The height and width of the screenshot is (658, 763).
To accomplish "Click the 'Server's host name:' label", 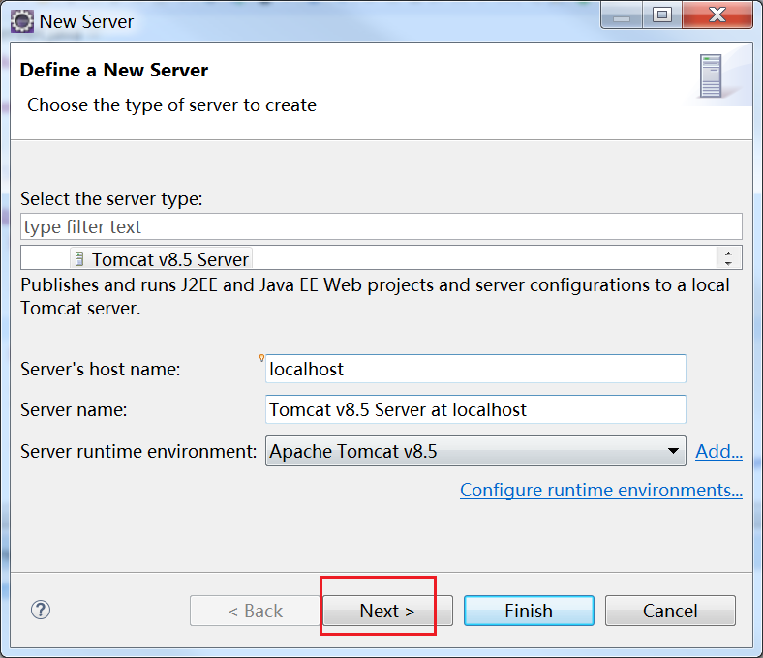I will click(x=101, y=369).
